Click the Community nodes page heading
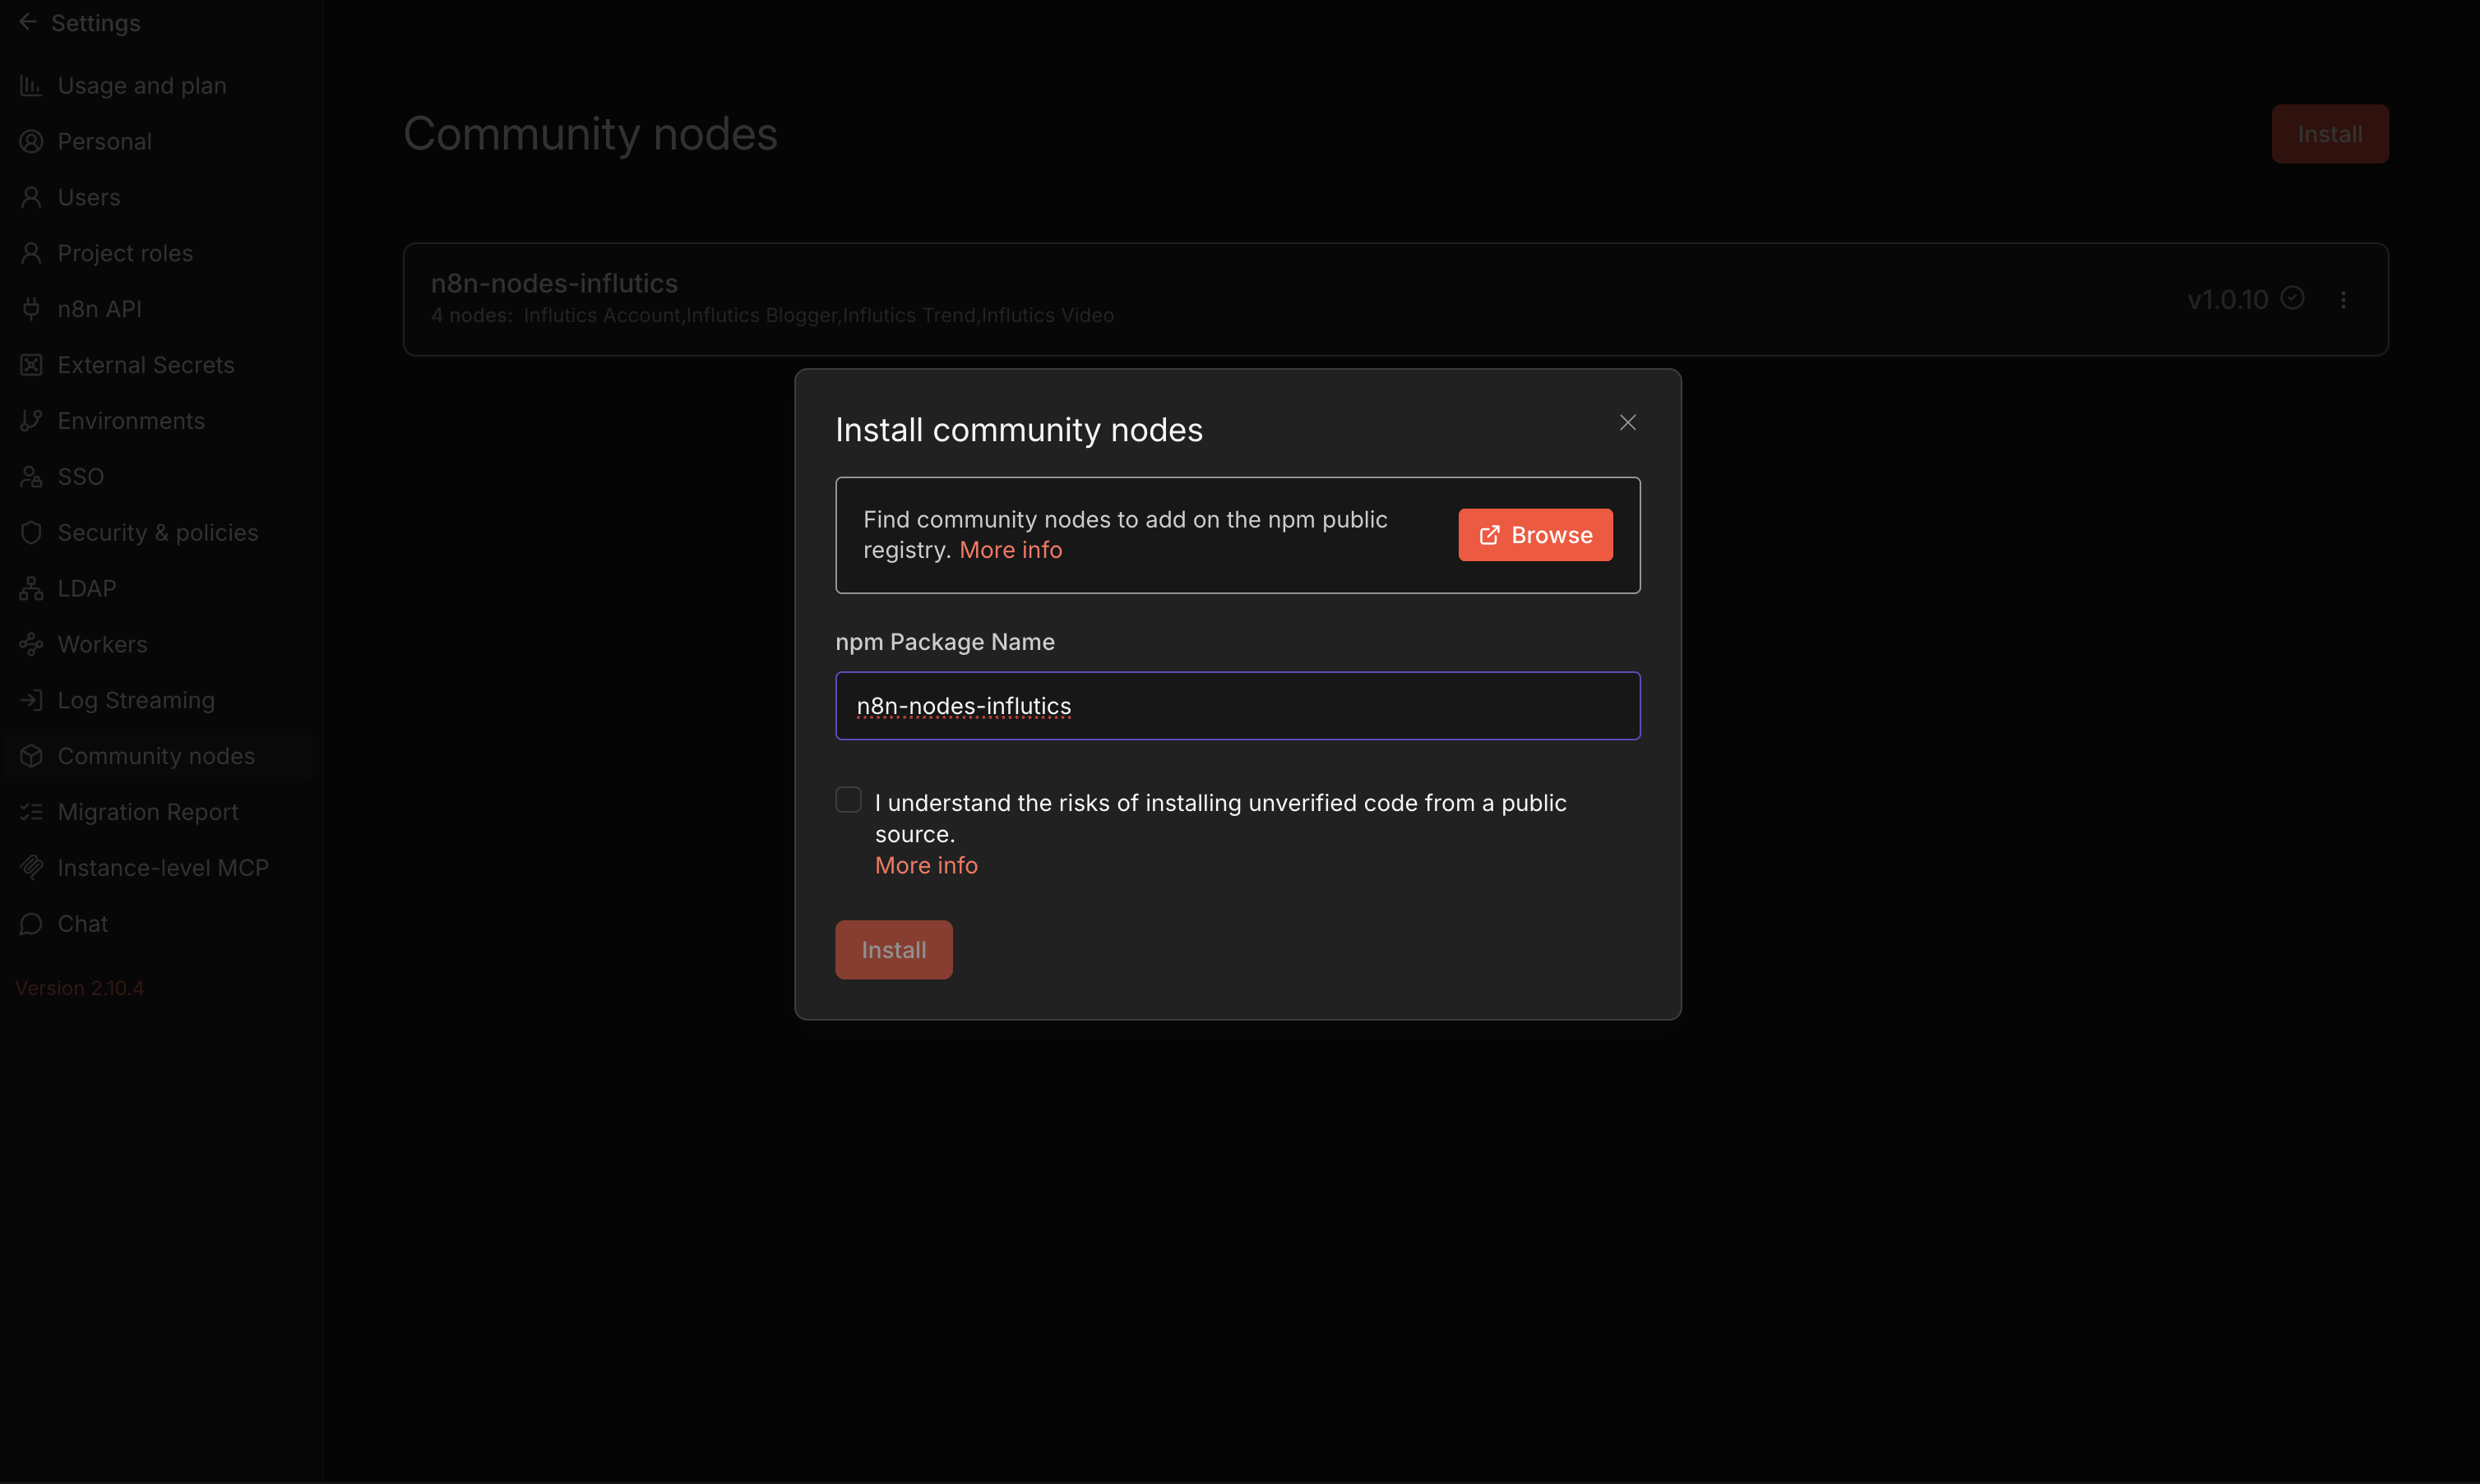Image resolution: width=2480 pixels, height=1484 pixels. coord(590,134)
